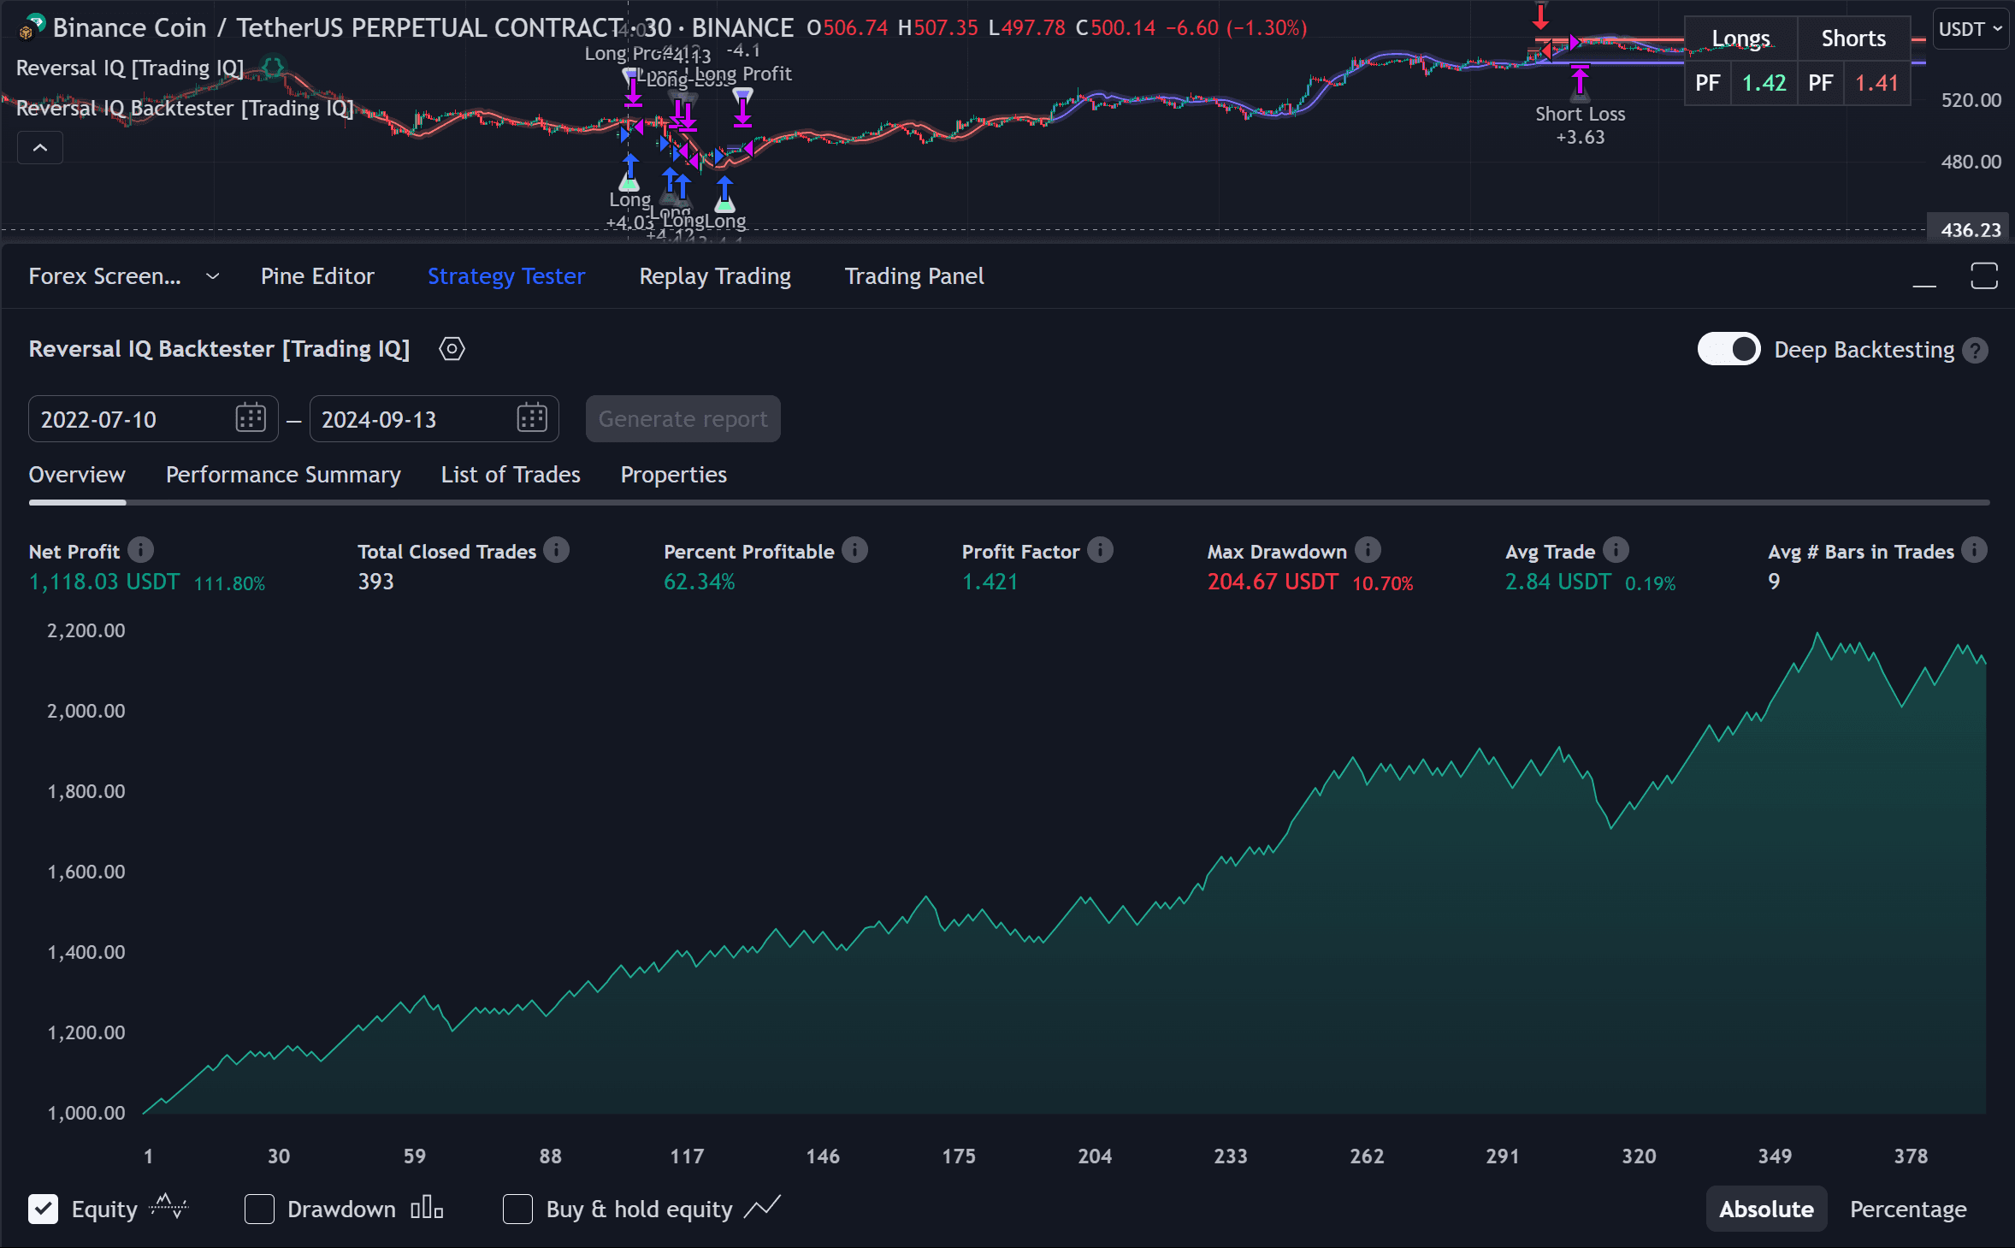Click the 436.23 price label on axis

pos(1971,229)
